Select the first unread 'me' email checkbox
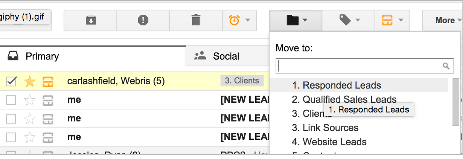 (x=12, y=100)
